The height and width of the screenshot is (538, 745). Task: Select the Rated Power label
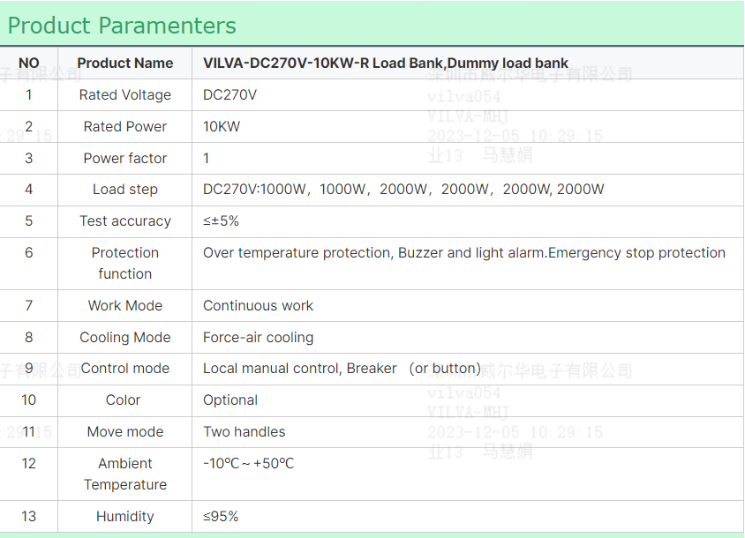[x=125, y=127]
